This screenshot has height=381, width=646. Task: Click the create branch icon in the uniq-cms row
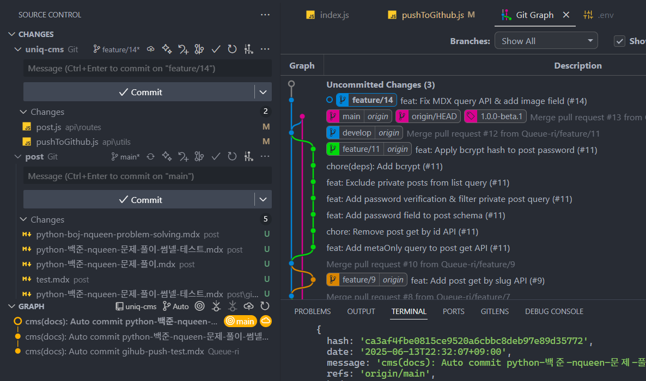click(184, 50)
